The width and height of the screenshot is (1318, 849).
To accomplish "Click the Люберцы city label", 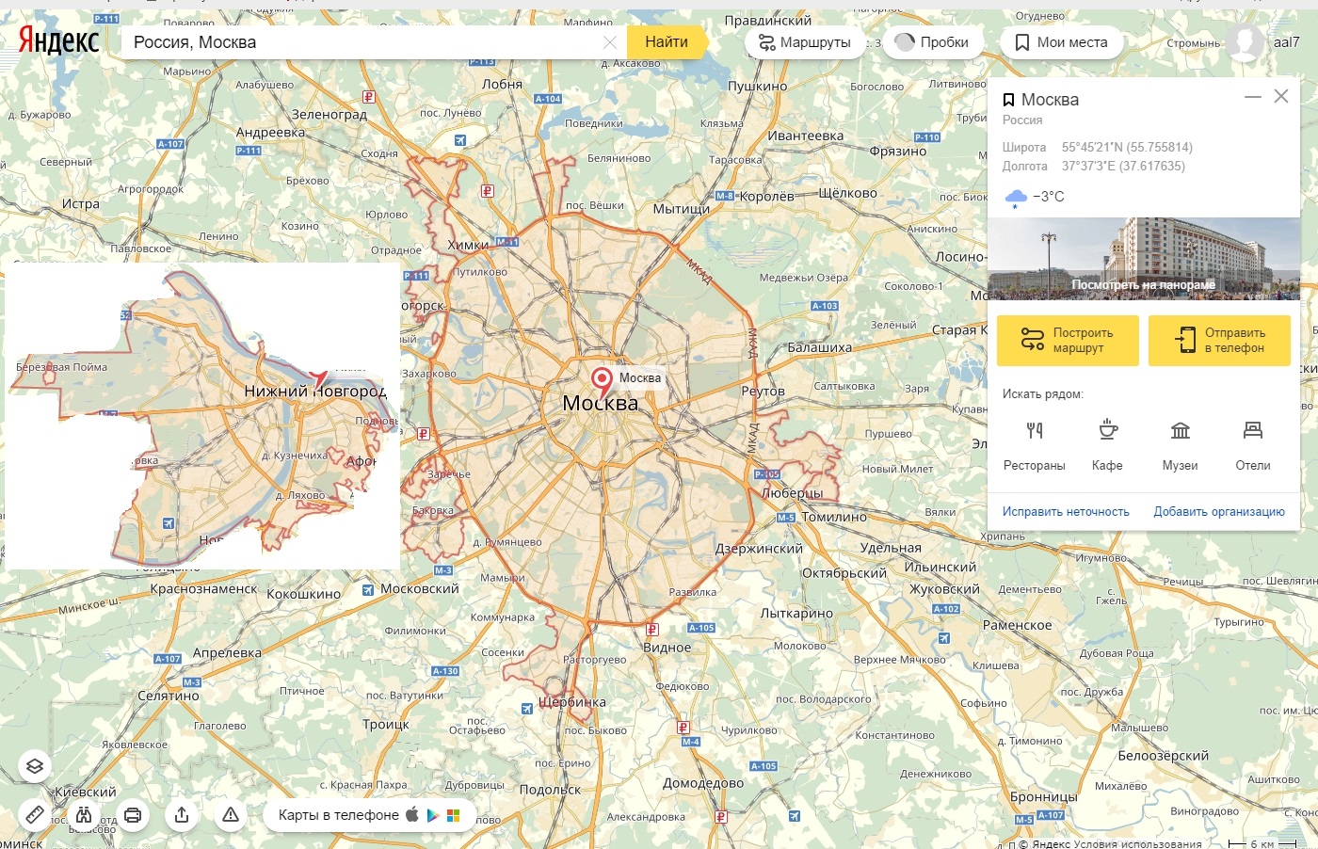I will [x=792, y=493].
